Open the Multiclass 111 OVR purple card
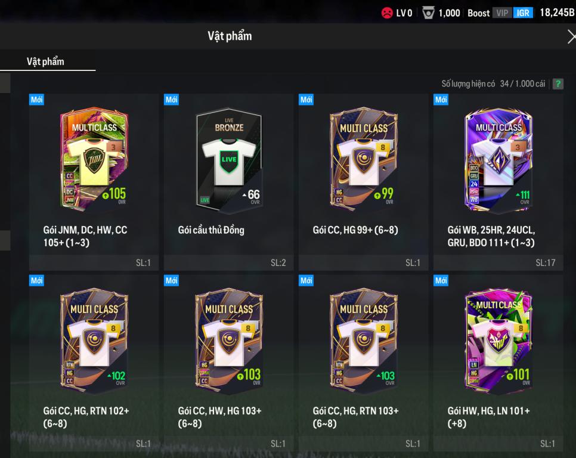This screenshot has width=576, height=458. (x=498, y=159)
